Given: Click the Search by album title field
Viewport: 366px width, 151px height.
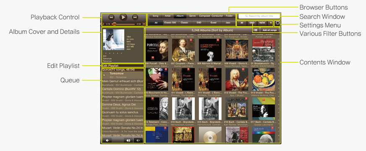Looking at the screenshot, I should point(259,16).
